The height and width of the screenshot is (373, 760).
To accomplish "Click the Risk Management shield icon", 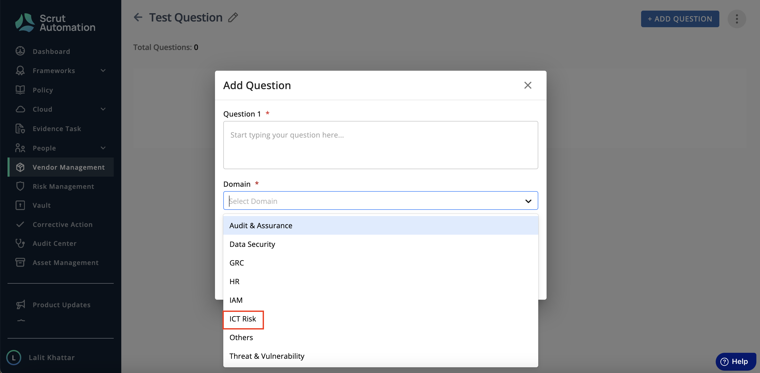I will coord(20,186).
